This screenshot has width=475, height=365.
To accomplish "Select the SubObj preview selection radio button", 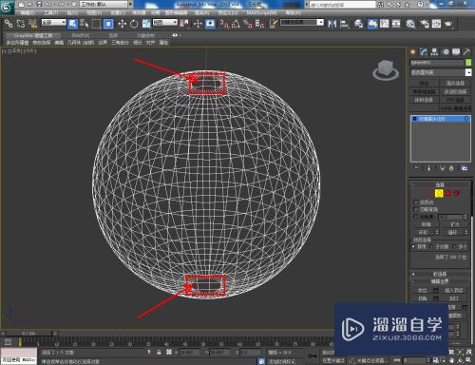I will (x=432, y=246).
